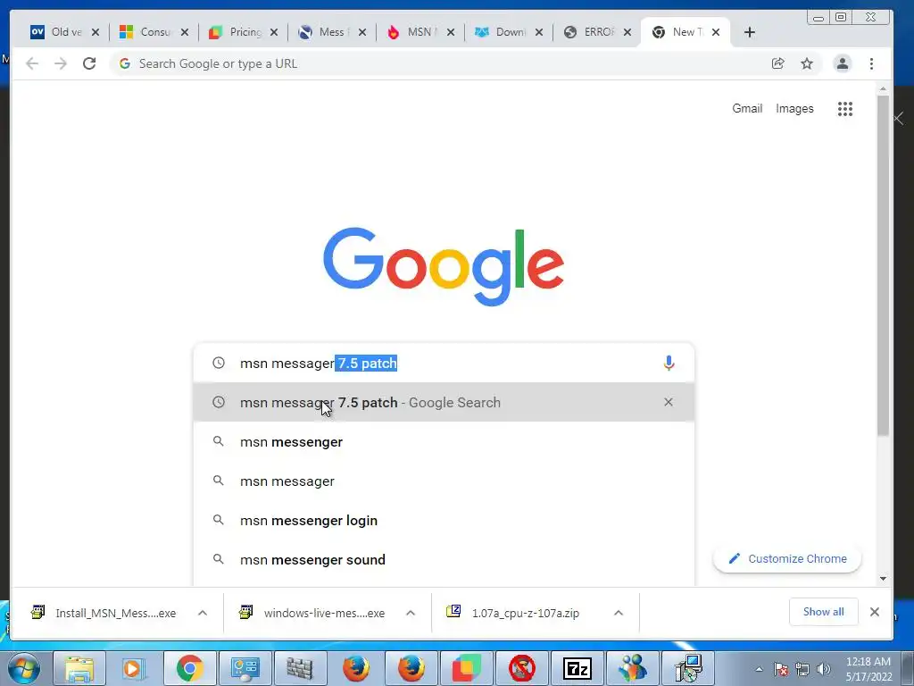Show hidden tray icons arrow
Screen dimensions: 914x686
click(759, 669)
